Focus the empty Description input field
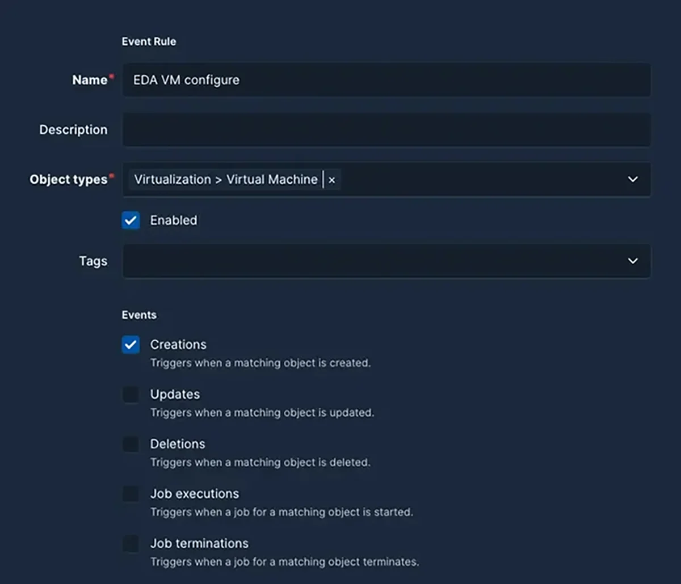This screenshot has width=681, height=584. pyautogui.click(x=386, y=130)
